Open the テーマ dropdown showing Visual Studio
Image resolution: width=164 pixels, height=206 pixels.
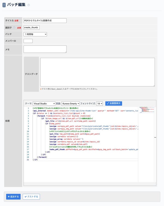click(x=44, y=103)
